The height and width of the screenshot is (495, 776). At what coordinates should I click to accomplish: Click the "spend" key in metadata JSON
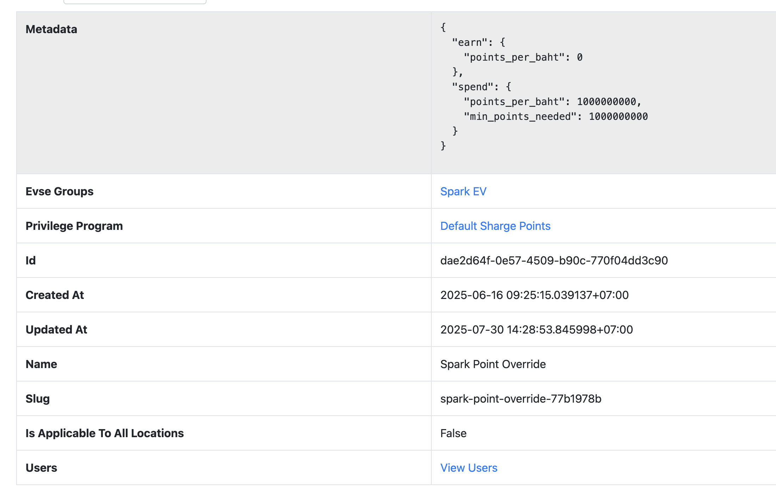coord(472,87)
